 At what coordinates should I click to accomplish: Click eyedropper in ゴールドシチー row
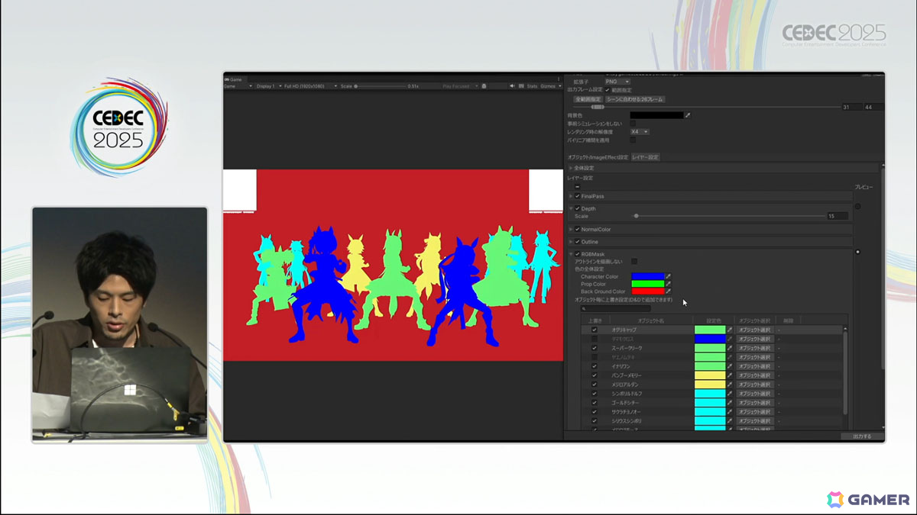730,403
